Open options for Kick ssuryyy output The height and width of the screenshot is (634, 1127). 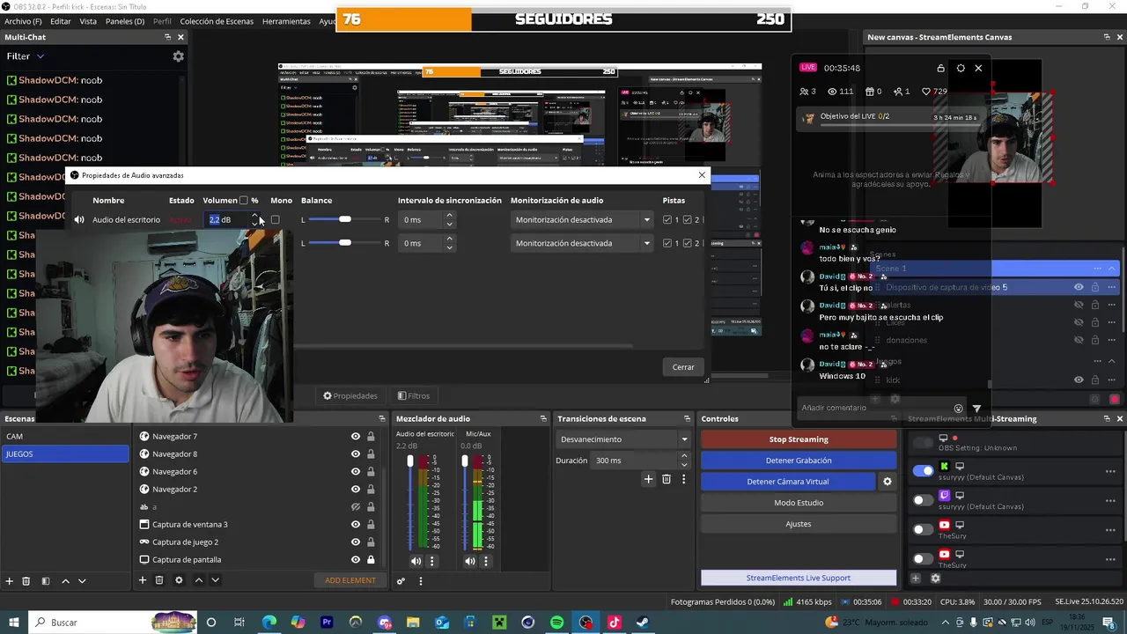click(1110, 471)
